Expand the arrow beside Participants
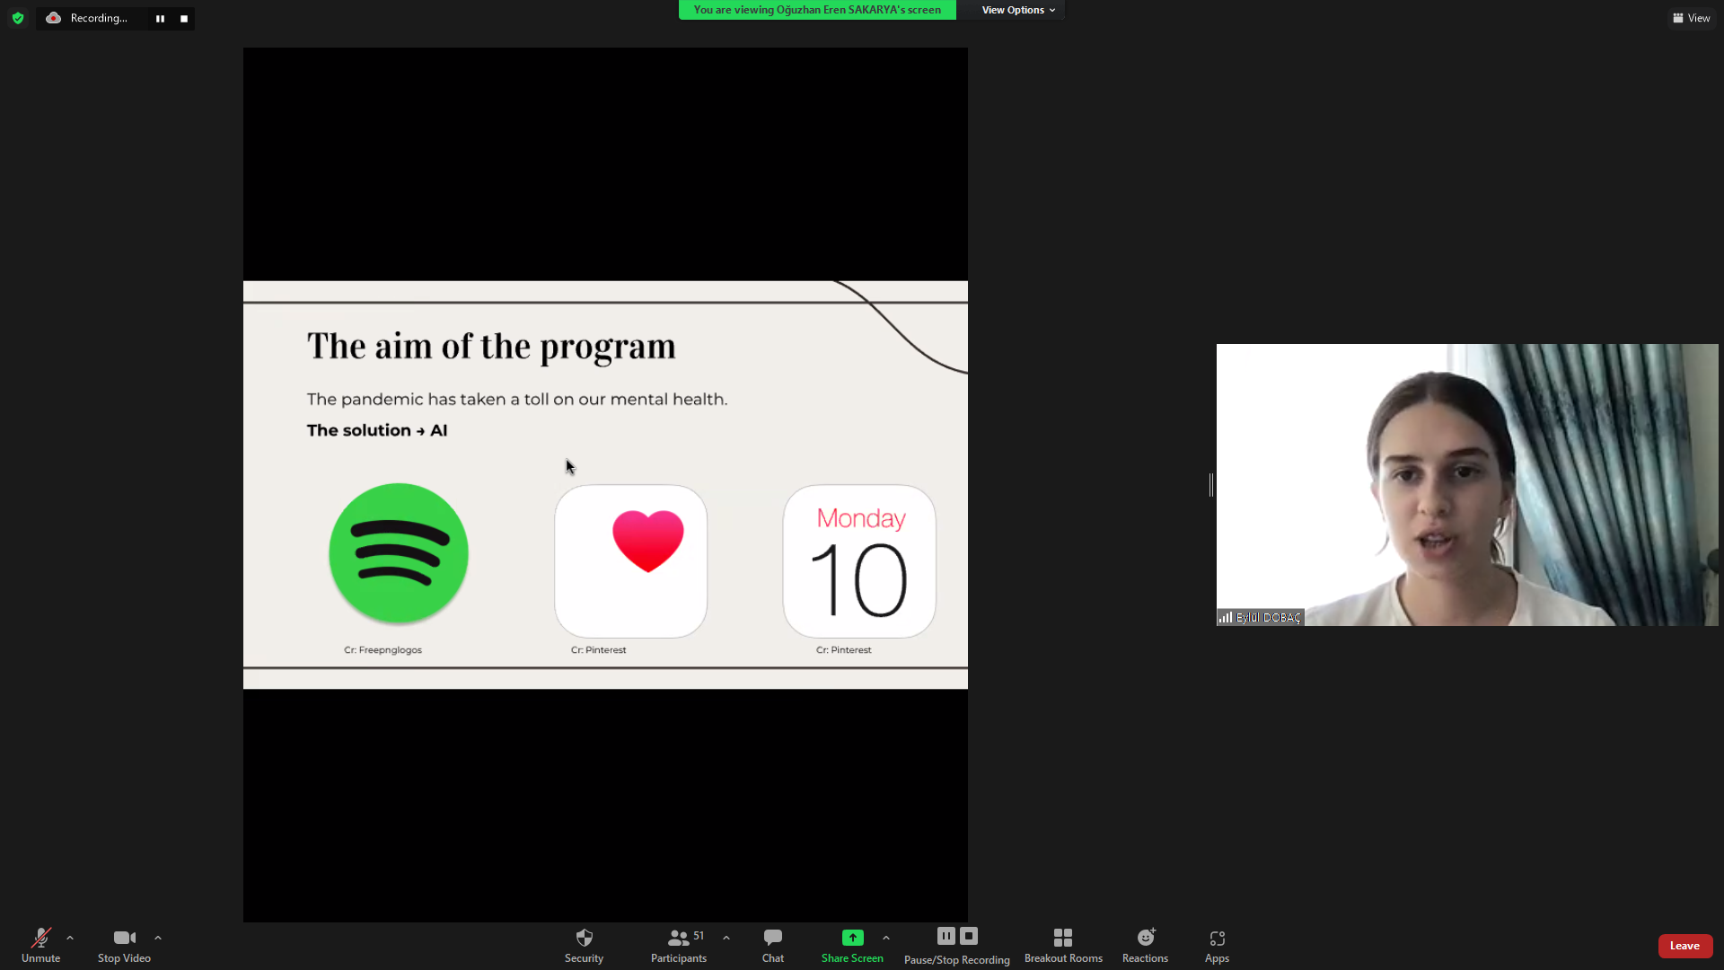 click(726, 938)
